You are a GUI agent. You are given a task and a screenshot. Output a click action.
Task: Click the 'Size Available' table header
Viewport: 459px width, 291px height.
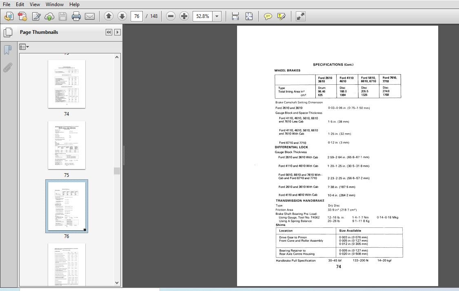pos(350,231)
